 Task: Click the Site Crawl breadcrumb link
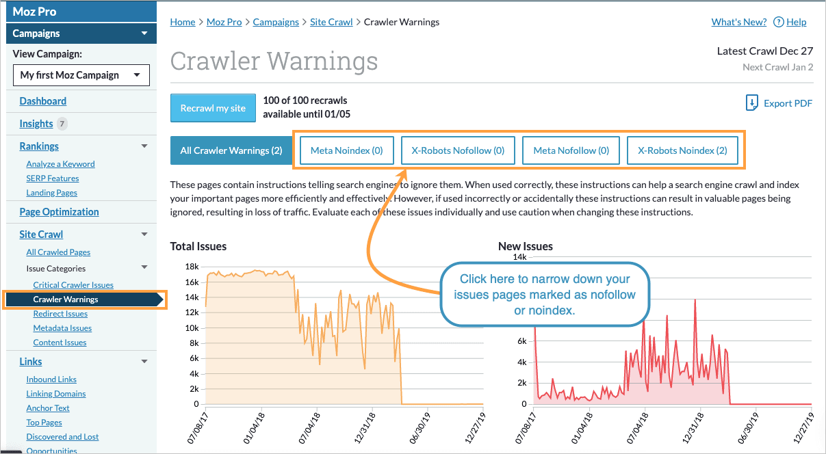pyautogui.click(x=331, y=22)
